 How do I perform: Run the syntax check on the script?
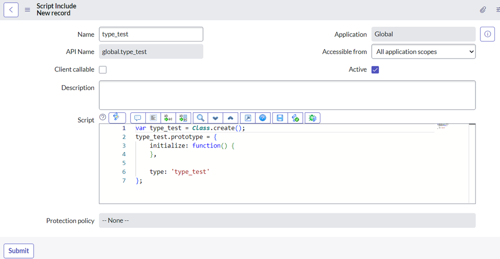pyautogui.click(x=295, y=118)
